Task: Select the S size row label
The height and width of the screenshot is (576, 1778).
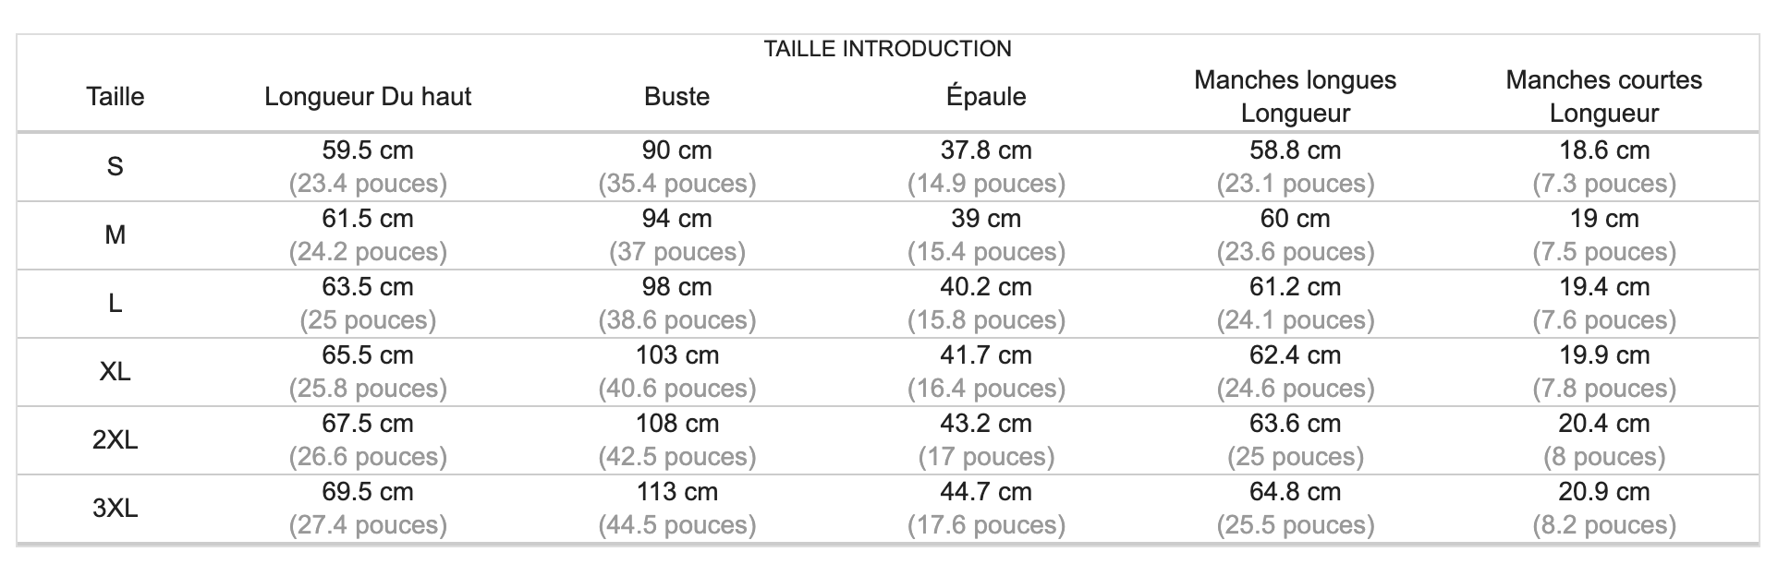Action: (116, 167)
